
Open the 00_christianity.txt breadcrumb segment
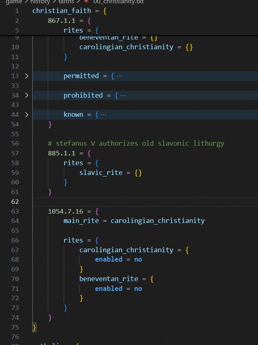pos(119,2)
